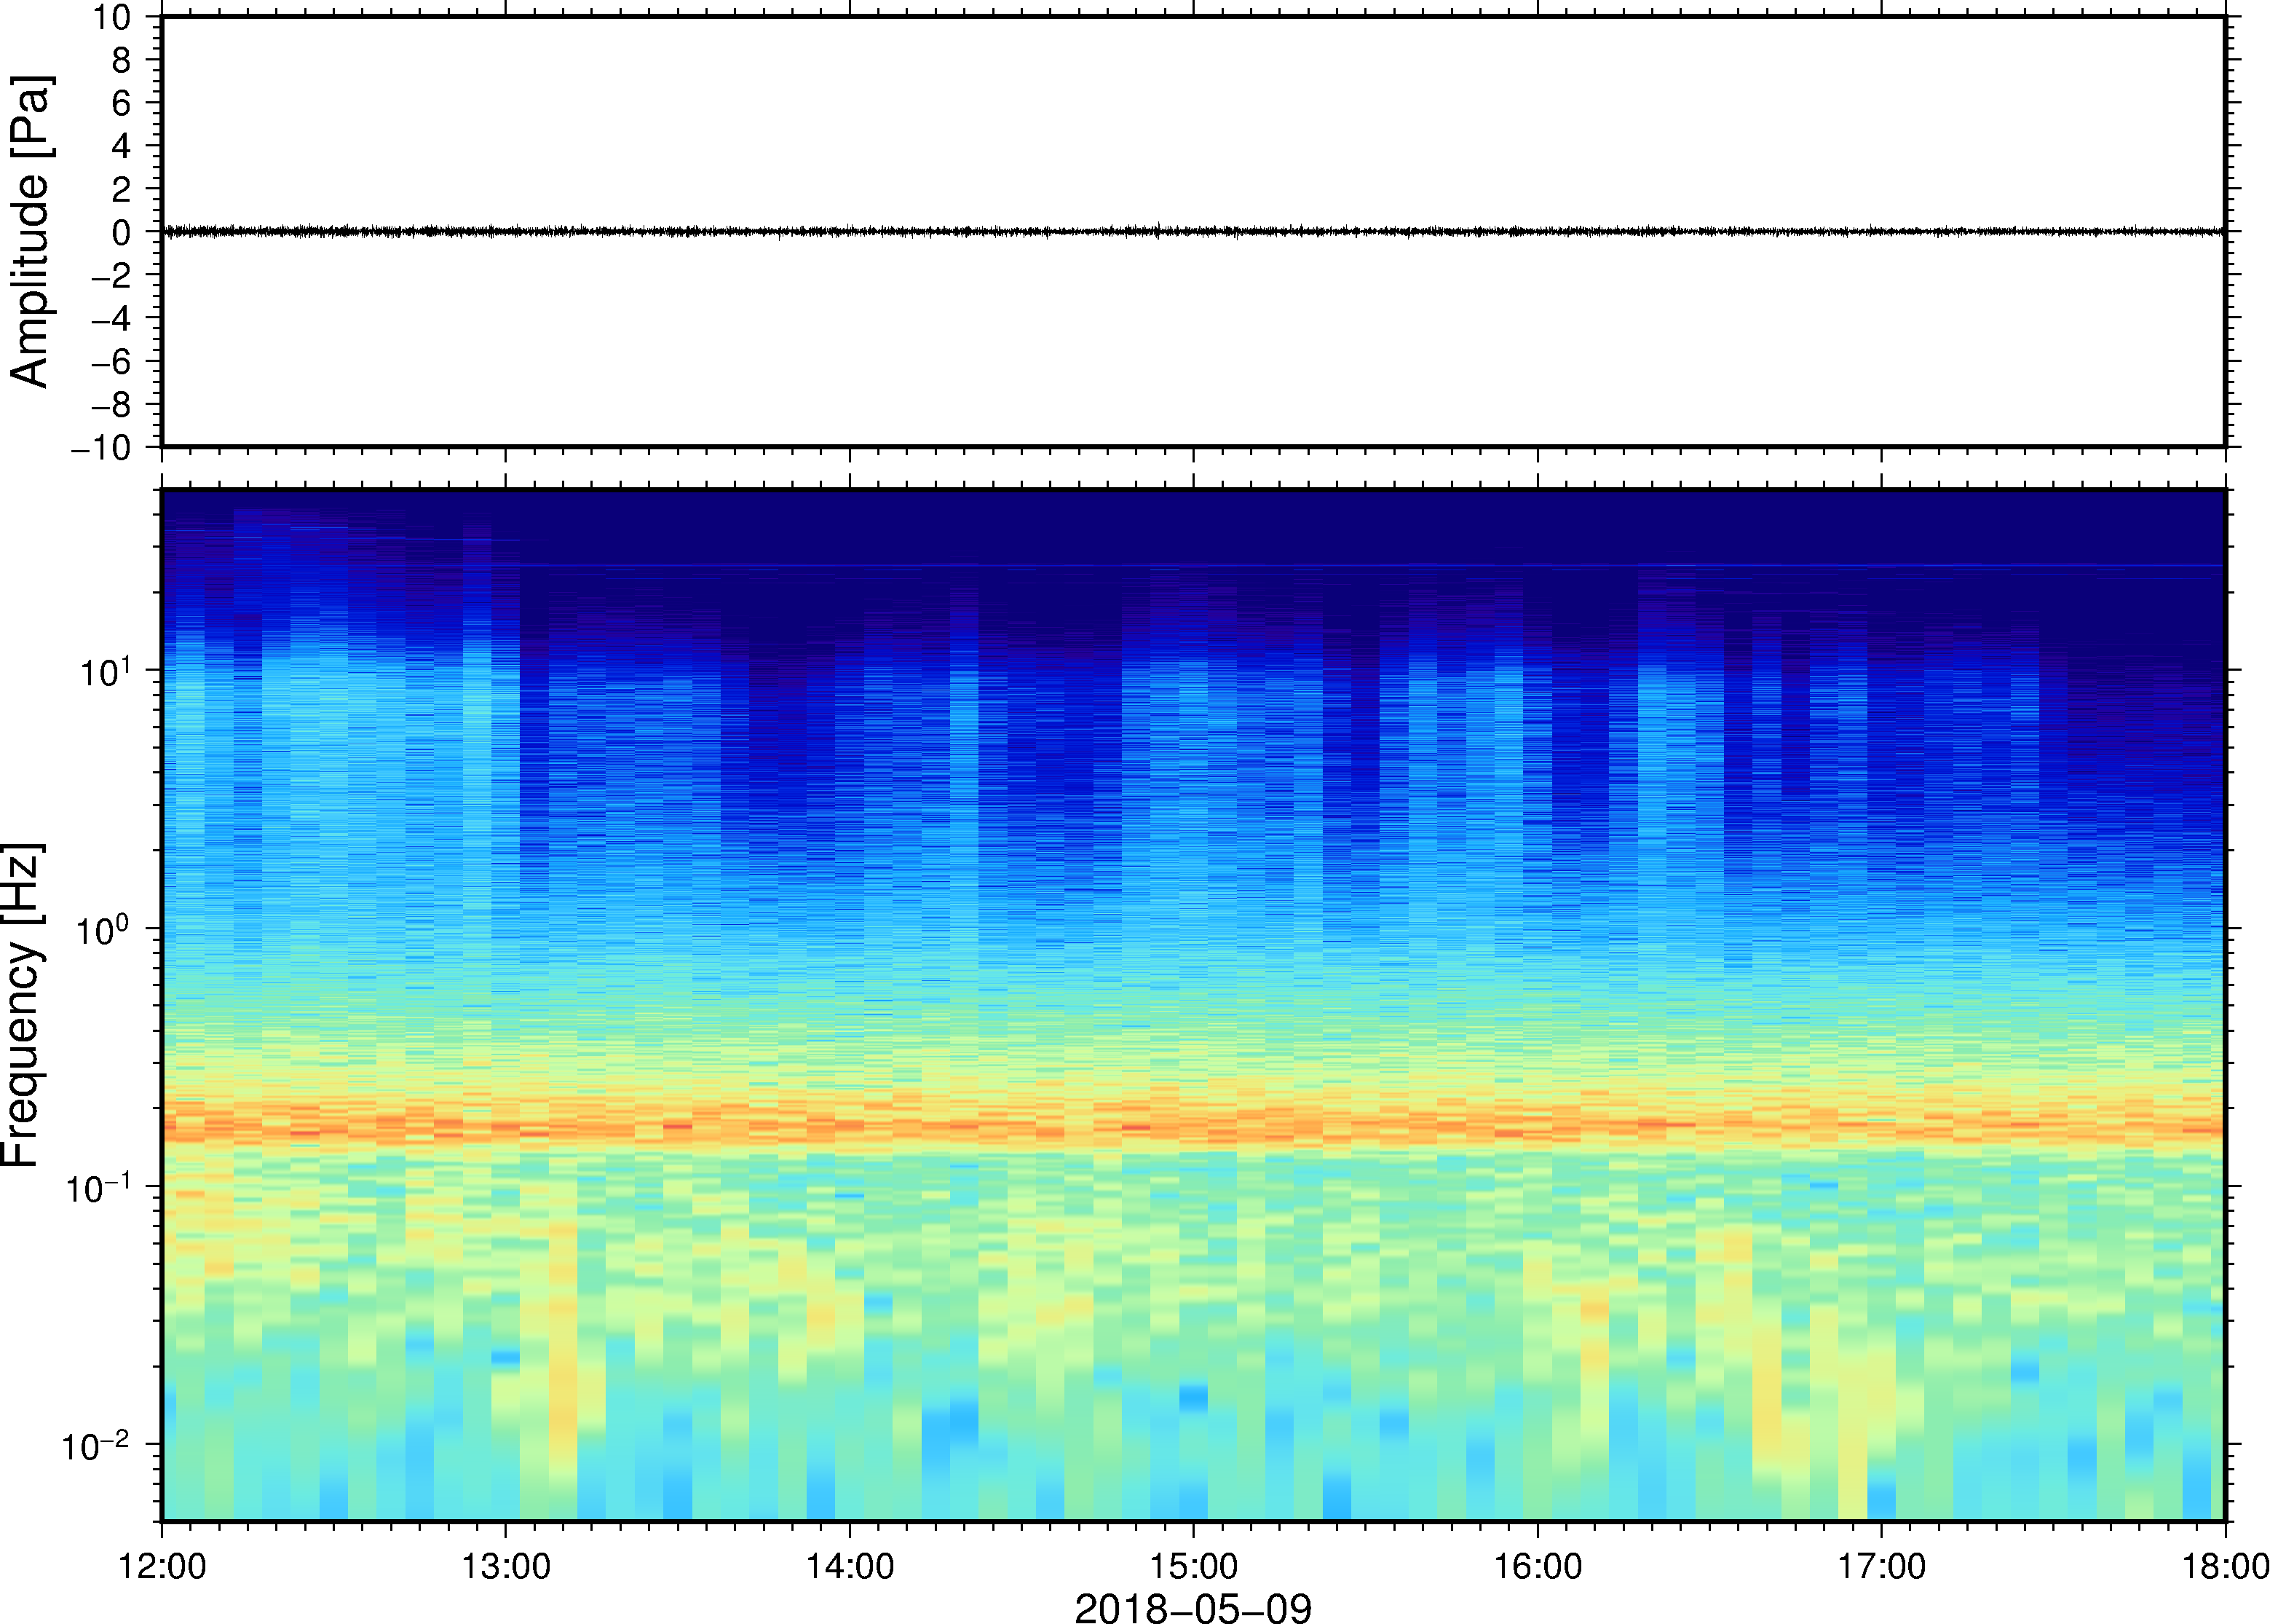Select the "18:00" time tick label
Image resolution: width=2270 pixels, height=1624 pixels.
(x=2225, y=1566)
